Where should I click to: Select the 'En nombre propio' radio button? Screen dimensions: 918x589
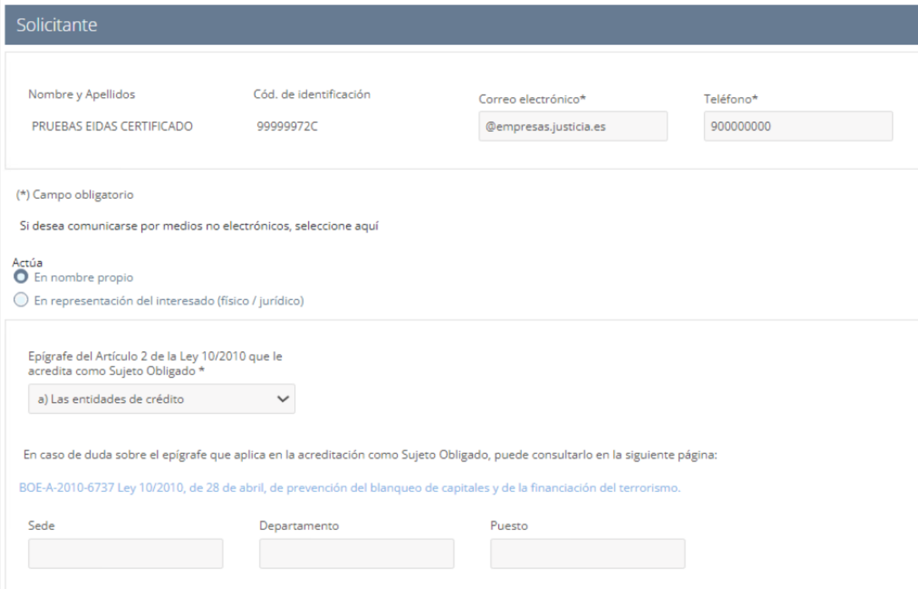21,277
